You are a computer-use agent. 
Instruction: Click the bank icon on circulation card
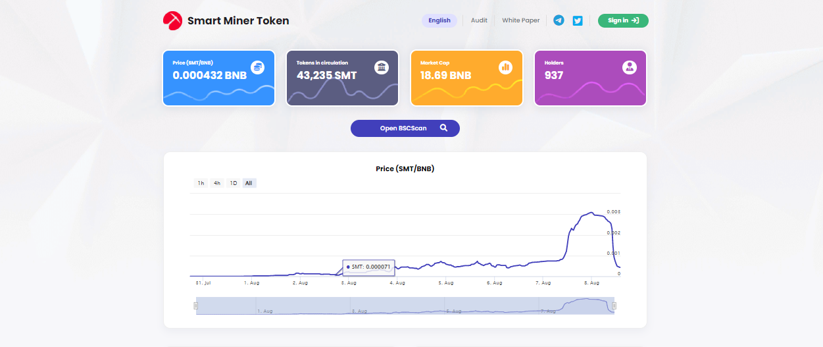[x=382, y=67]
